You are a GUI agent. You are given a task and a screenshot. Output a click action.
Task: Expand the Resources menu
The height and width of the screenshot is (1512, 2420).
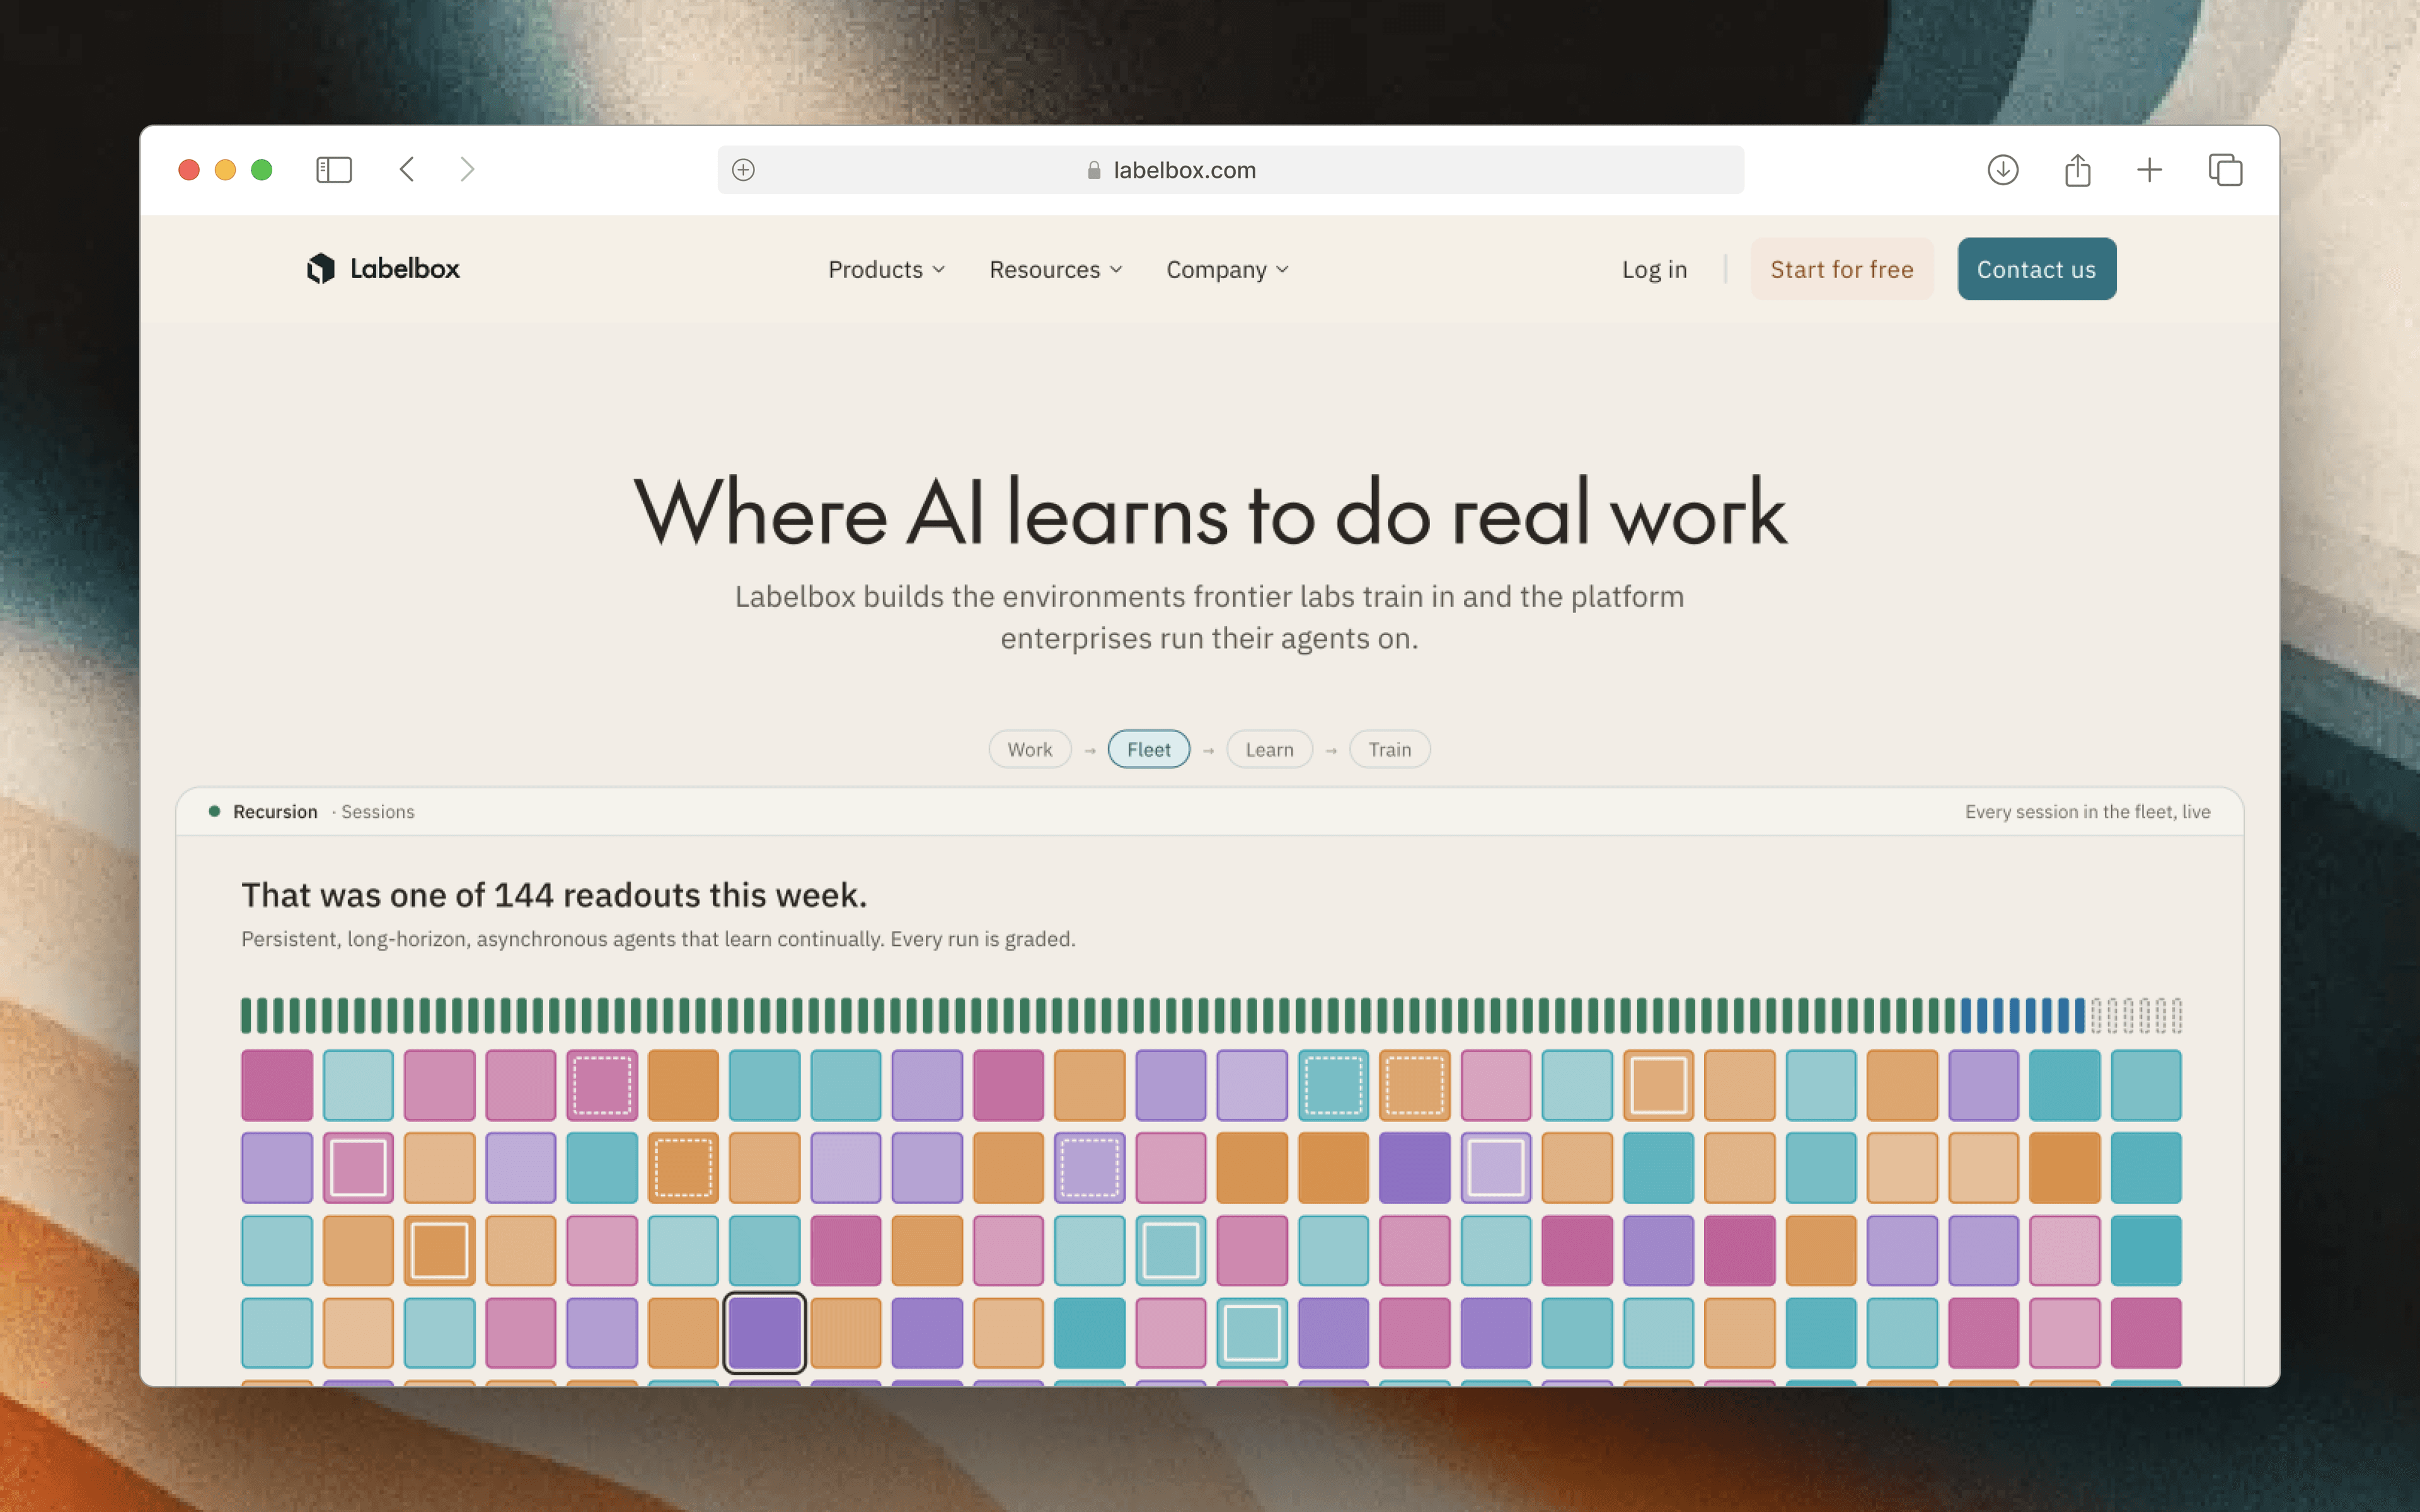click(x=1056, y=269)
